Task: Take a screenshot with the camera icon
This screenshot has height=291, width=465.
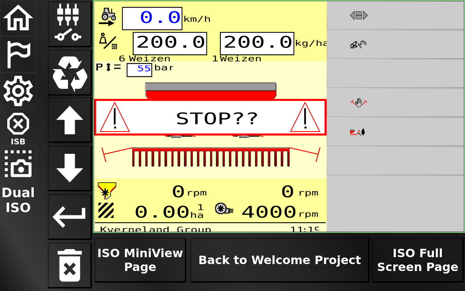Action: click(18, 164)
